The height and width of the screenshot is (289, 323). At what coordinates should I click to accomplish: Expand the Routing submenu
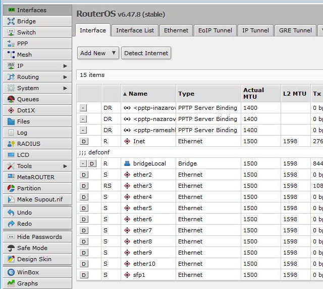[x=65, y=77]
